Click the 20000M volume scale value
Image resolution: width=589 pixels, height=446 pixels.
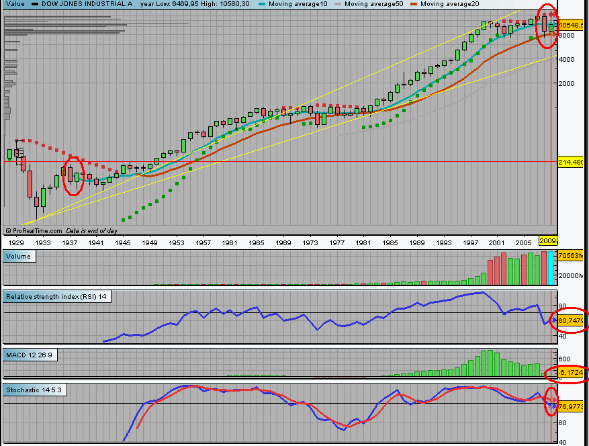pyautogui.click(x=571, y=276)
